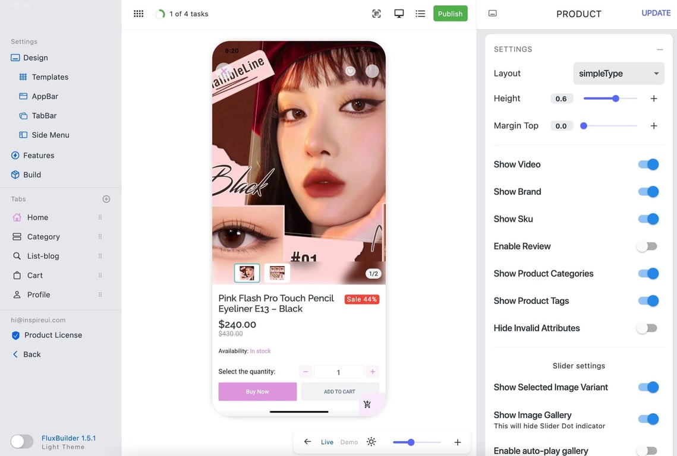The height and width of the screenshot is (456, 677).
Task: Enable the Enable Review switch
Action: [x=647, y=246]
